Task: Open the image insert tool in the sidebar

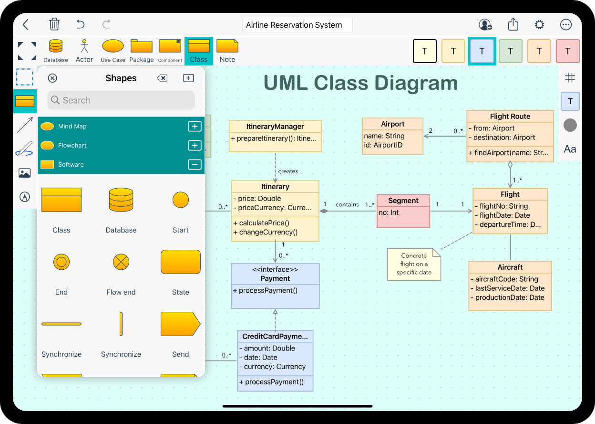Action: (x=25, y=173)
